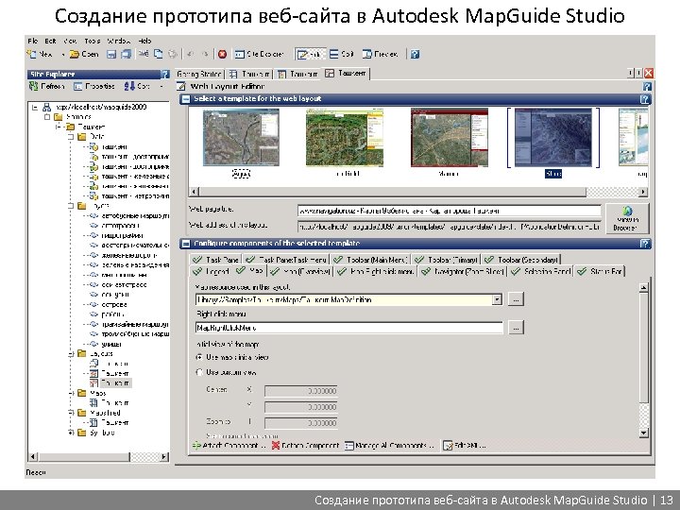680x510 pixels.
Task: Select the районы layer in tree
Action: click(x=112, y=314)
